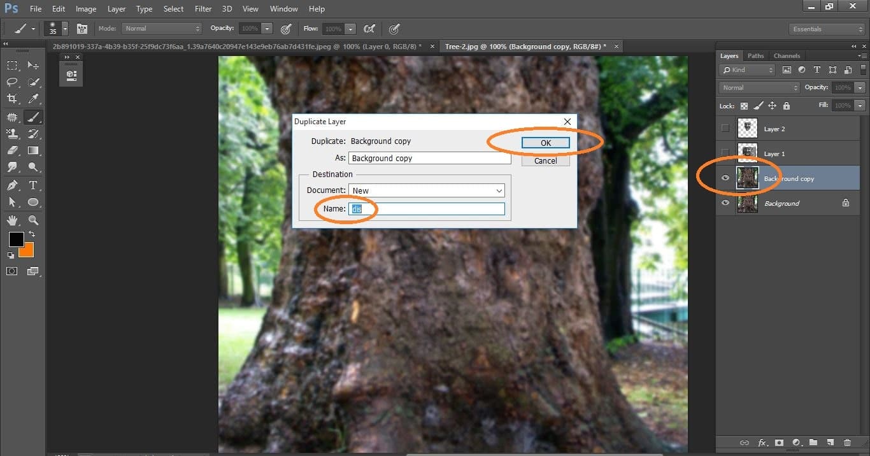Select the Gradient tool
The width and height of the screenshot is (870, 456).
click(33, 150)
